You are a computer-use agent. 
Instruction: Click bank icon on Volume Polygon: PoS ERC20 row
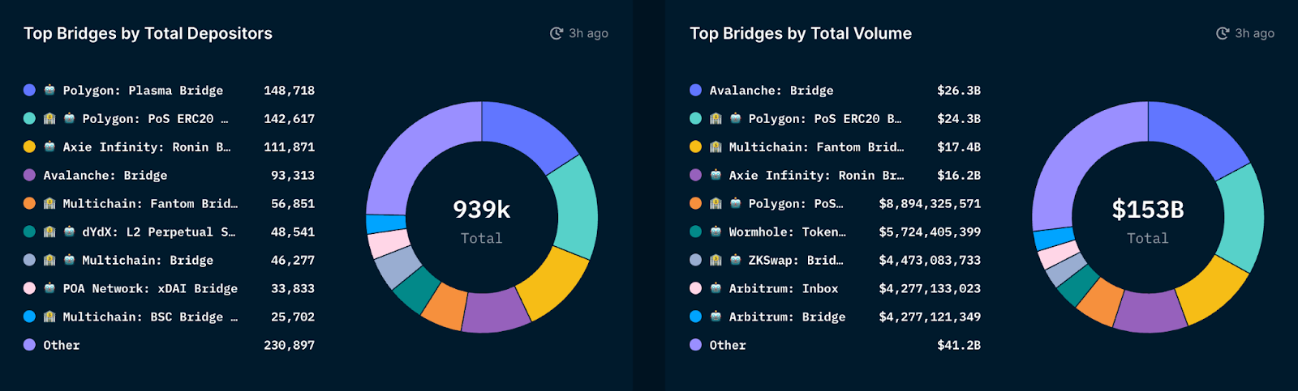click(716, 118)
